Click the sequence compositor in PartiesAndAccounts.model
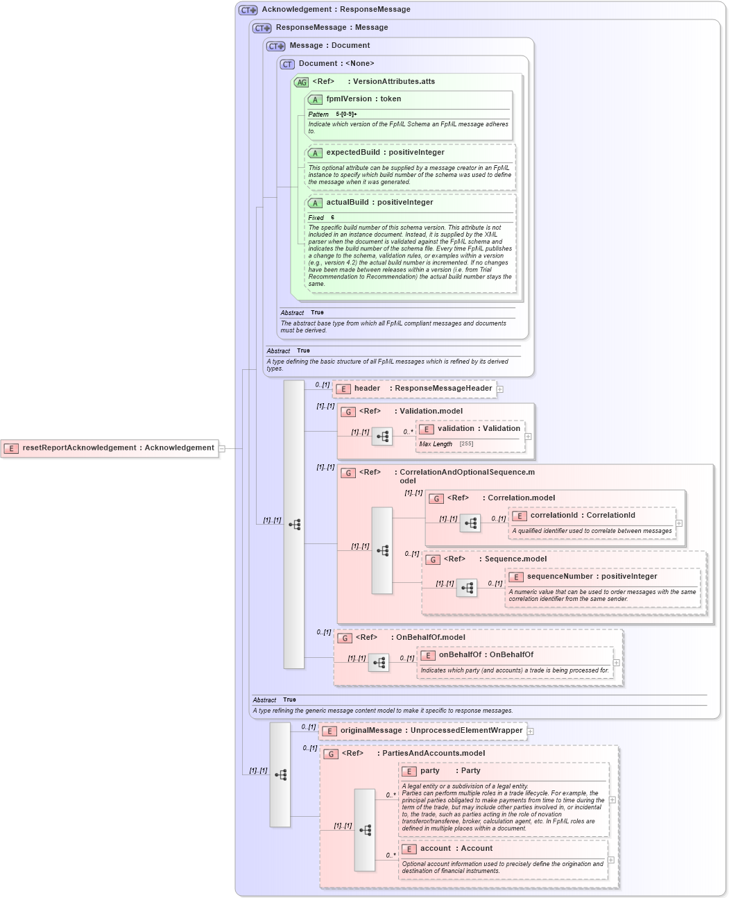 365,830
